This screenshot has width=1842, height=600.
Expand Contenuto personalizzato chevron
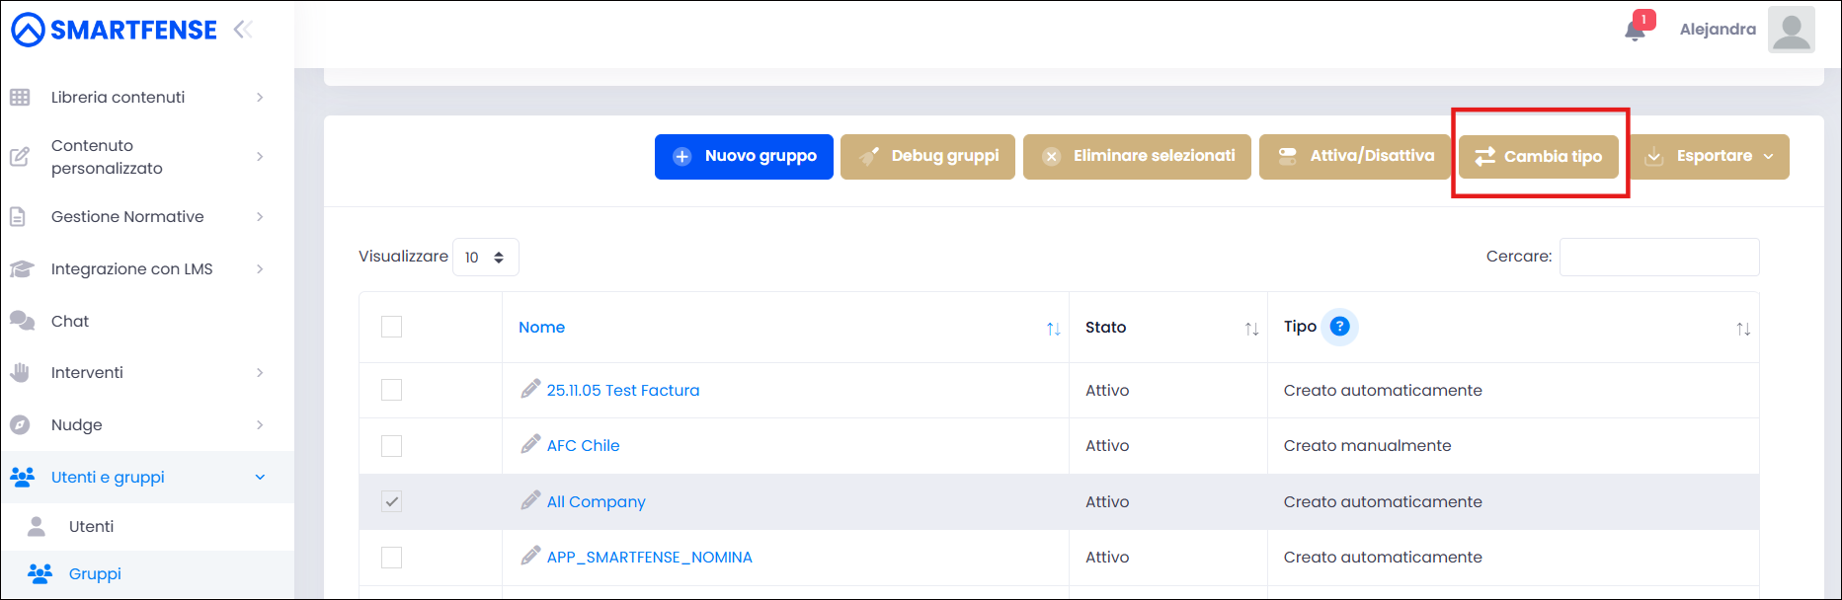tap(260, 156)
